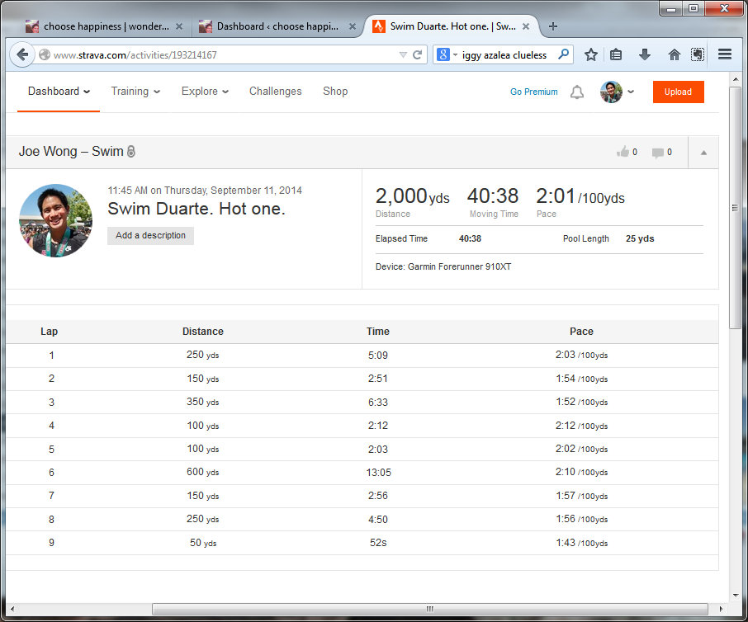
Task: Show the bookmarks list icon
Action: click(616, 55)
